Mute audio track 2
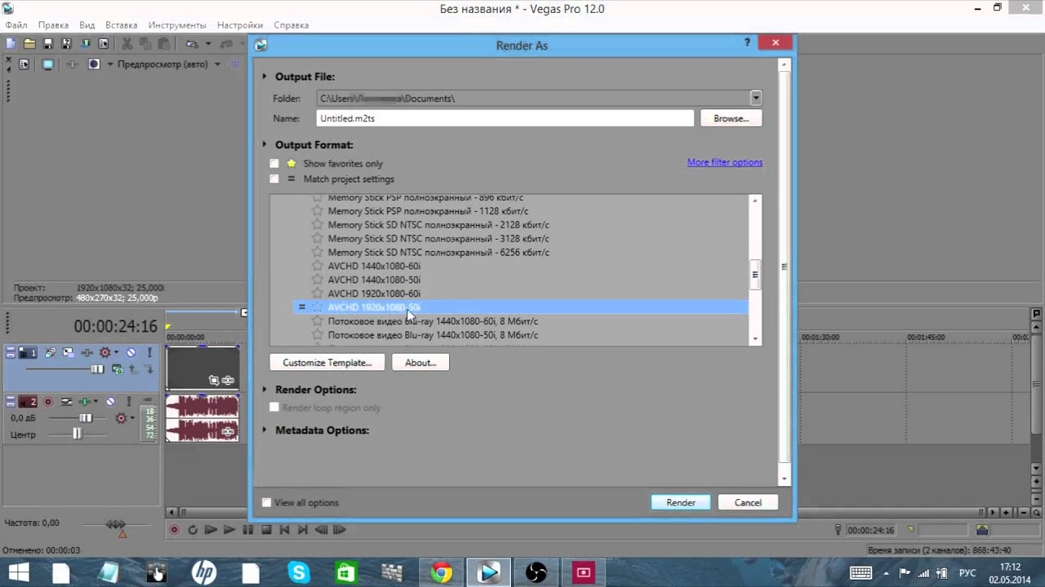The height and width of the screenshot is (587, 1045). click(x=110, y=401)
